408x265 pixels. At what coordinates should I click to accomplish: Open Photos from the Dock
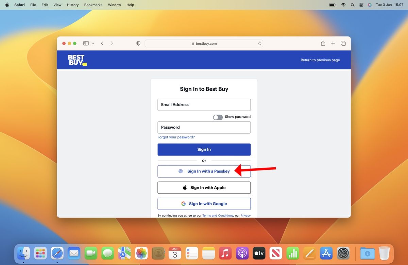tap(141, 253)
